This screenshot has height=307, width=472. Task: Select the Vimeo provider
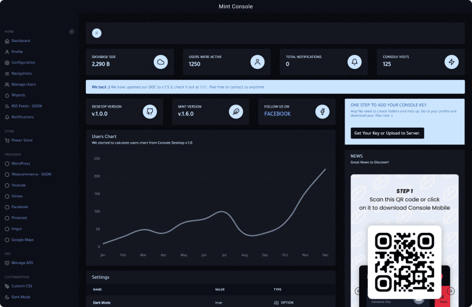click(x=17, y=196)
